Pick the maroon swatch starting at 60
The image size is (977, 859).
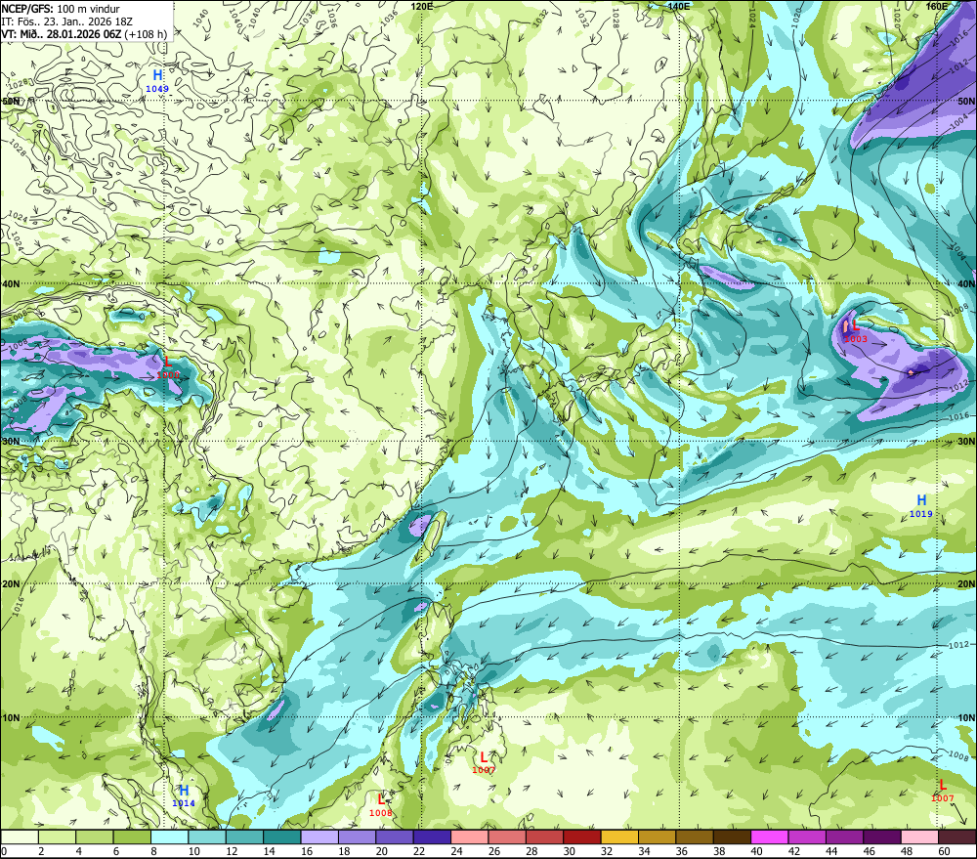pyautogui.click(x=957, y=837)
